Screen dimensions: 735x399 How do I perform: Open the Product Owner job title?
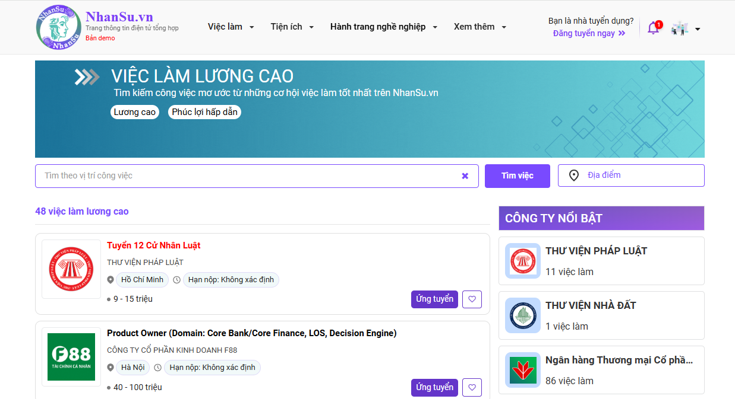pyautogui.click(x=252, y=333)
